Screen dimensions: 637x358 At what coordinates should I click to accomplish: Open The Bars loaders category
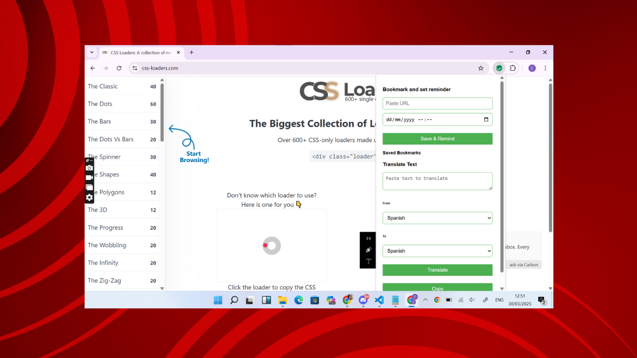point(122,121)
